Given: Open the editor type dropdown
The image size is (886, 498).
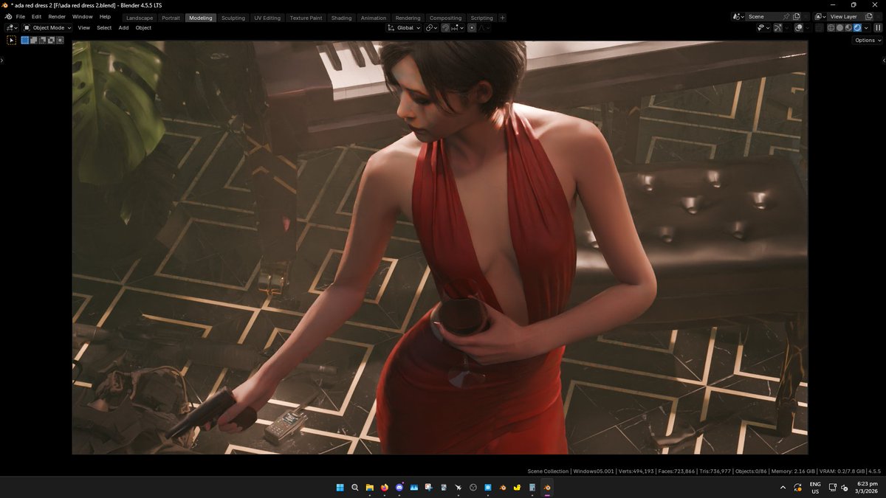Looking at the screenshot, I should (x=11, y=27).
